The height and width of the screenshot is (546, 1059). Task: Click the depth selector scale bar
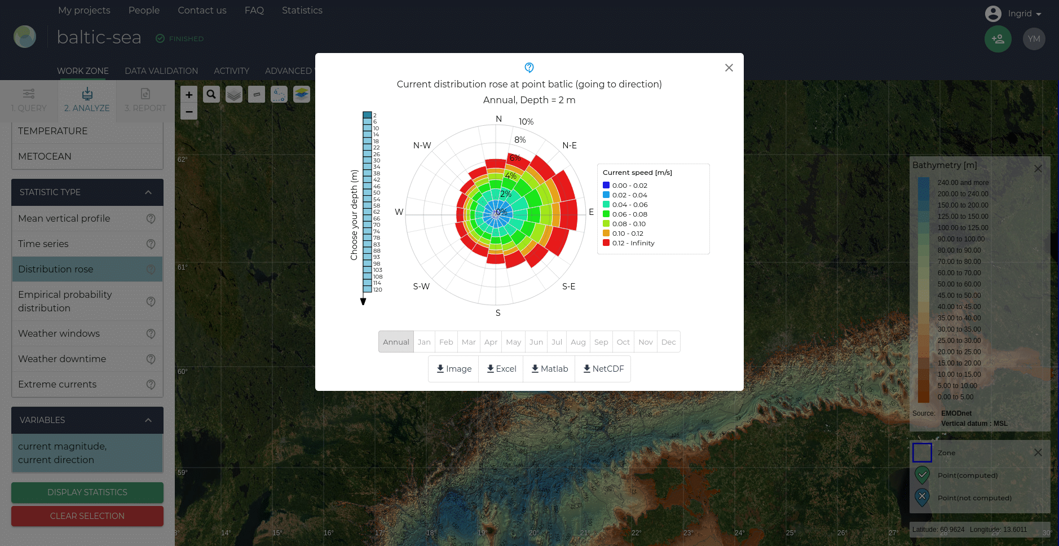pyautogui.click(x=367, y=203)
